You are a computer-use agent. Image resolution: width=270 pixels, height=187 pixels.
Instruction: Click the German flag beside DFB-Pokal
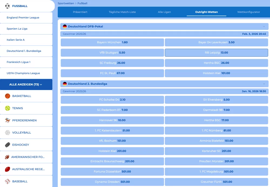65,26
